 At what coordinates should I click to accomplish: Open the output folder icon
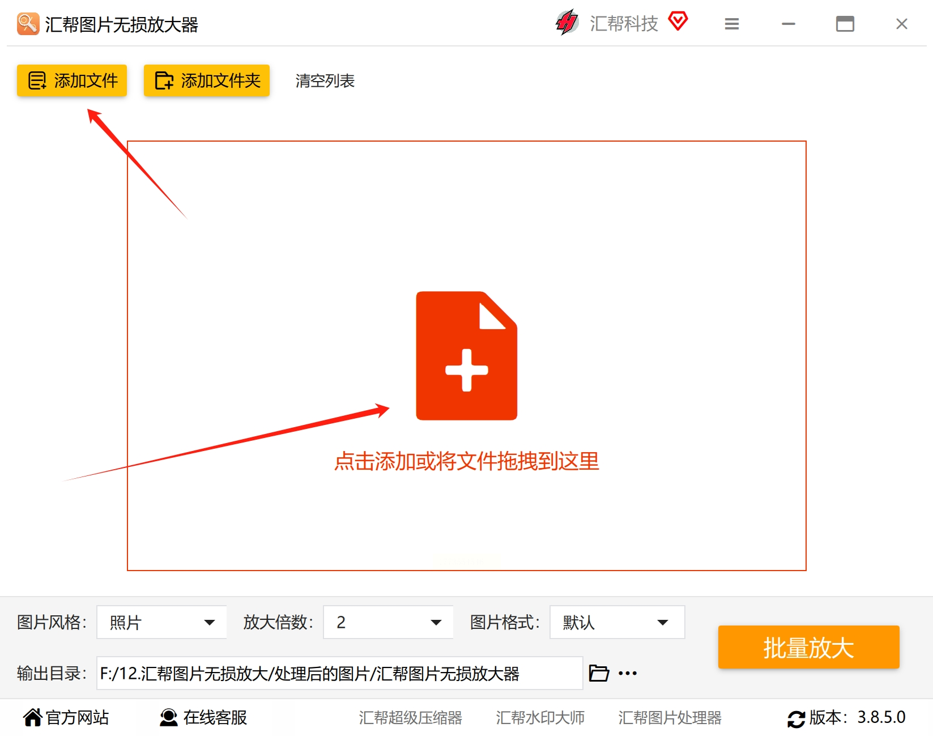[x=599, y=673]
